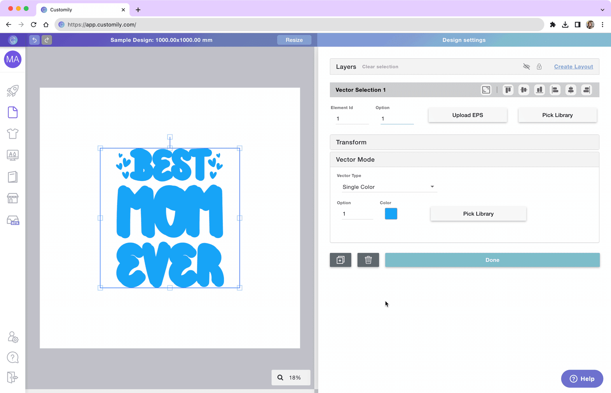Open the book library sidebar icon
The height and width of the screenshot is (393, 611).
point(13,177)
